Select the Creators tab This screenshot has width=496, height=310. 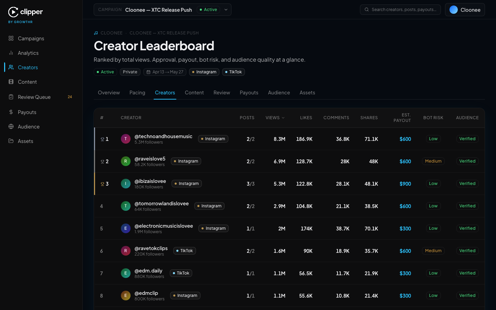click(165, 93)
